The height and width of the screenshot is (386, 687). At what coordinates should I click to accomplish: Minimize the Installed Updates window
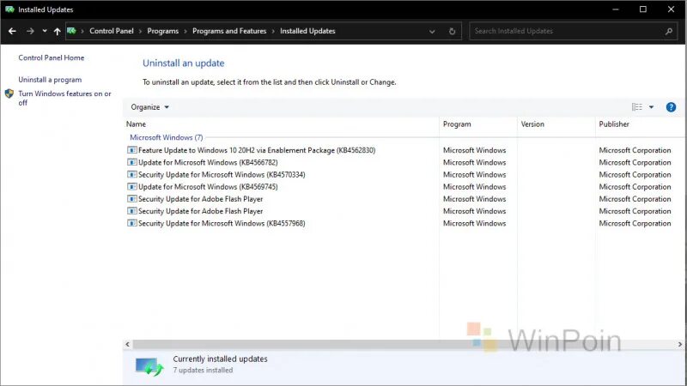[616, 9]
